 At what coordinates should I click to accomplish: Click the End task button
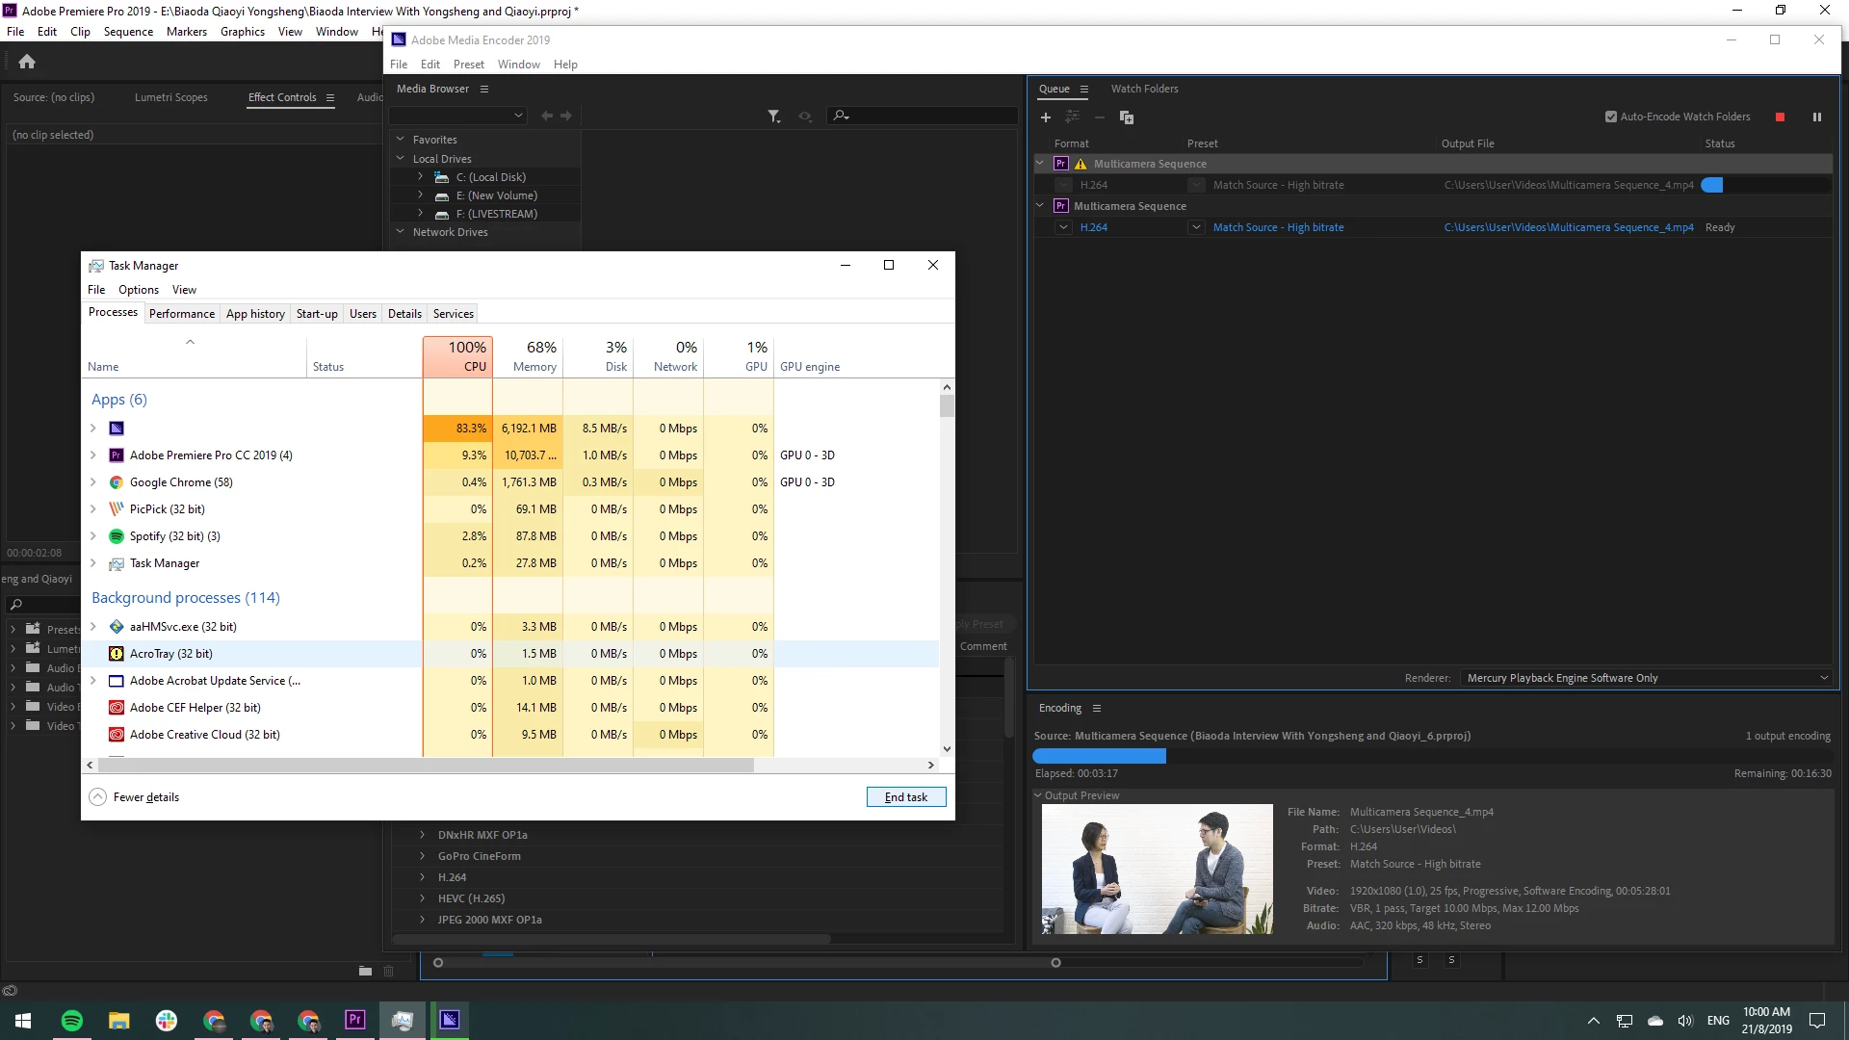[905, 797]
